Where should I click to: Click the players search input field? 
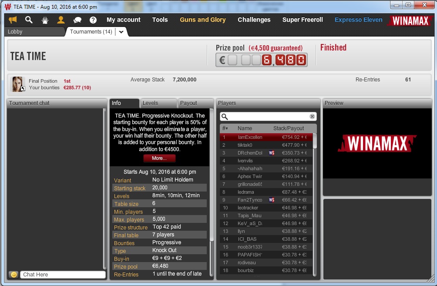tap(268, 117)
